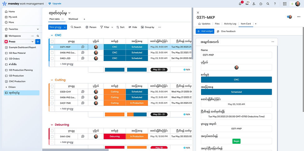The height and width of the screenshot is (151, 304).
Task: Open conversation icon for 0441-ONI row
Action: (83, 136)
